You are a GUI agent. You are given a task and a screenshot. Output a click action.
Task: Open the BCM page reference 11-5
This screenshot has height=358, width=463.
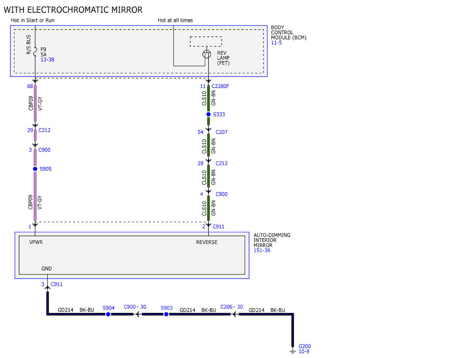coord(276,43)
